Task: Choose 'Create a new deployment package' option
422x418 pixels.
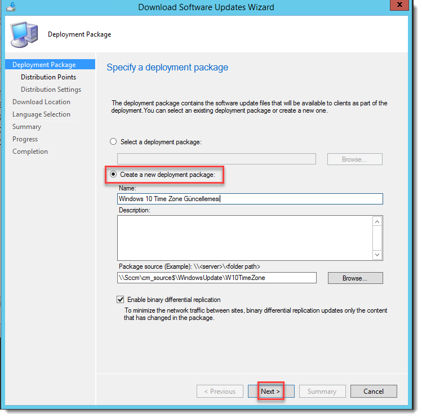Action: click(113, 175)
